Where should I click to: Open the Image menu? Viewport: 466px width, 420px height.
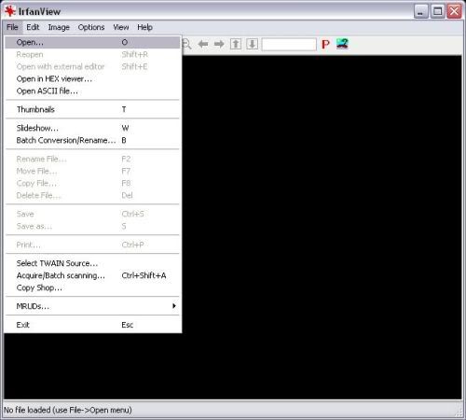point(59,27)
